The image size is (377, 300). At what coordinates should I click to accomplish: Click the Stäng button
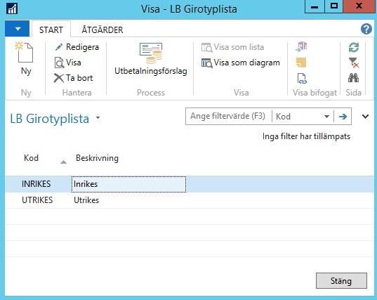[x=341, y=280]
